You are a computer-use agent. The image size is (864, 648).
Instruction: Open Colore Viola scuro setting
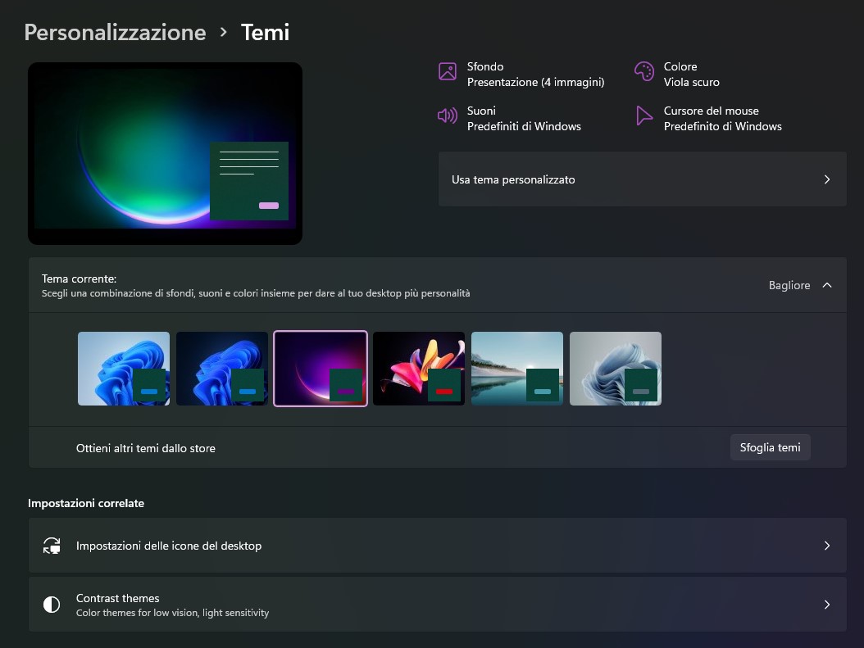(676, 75)
